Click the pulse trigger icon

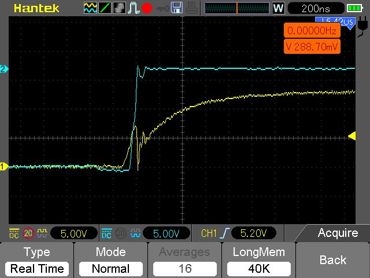click(x=134, y=8)
